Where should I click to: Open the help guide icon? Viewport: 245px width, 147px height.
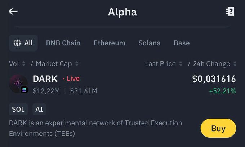pyautogui.click(x=230, y=12)
